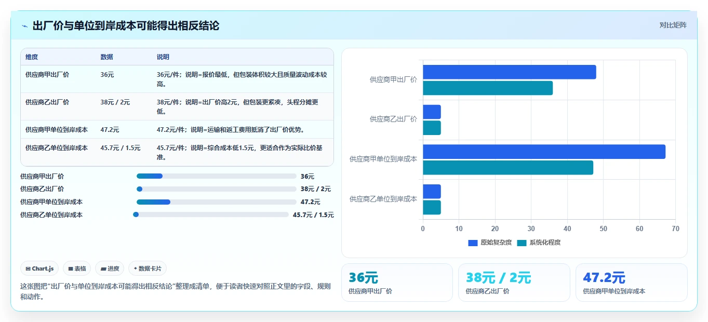Toggle the 系统化程度 legend swatch
The width and height of the screenshot is (708, 322).
click(x=522, y=243)
